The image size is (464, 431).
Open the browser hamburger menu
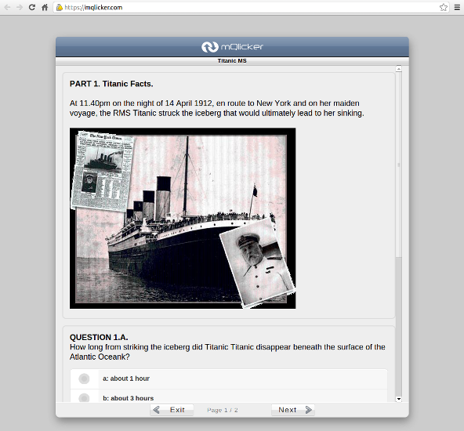(x=457, y=7)
